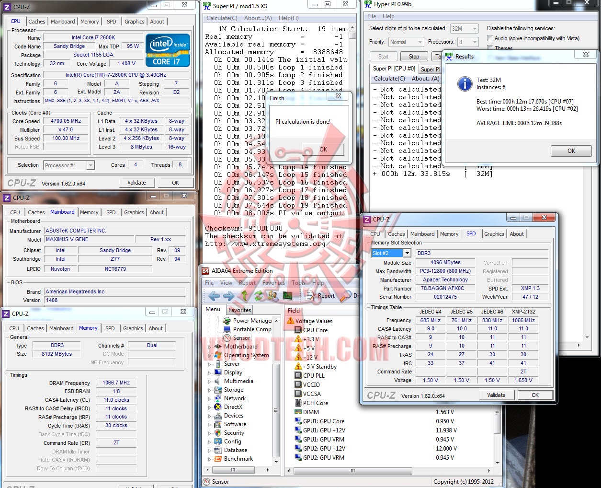The width and height of the screenshot is (601, 488).
Task: Open Favorites tab in AIDA64
Action: point(239,310)
